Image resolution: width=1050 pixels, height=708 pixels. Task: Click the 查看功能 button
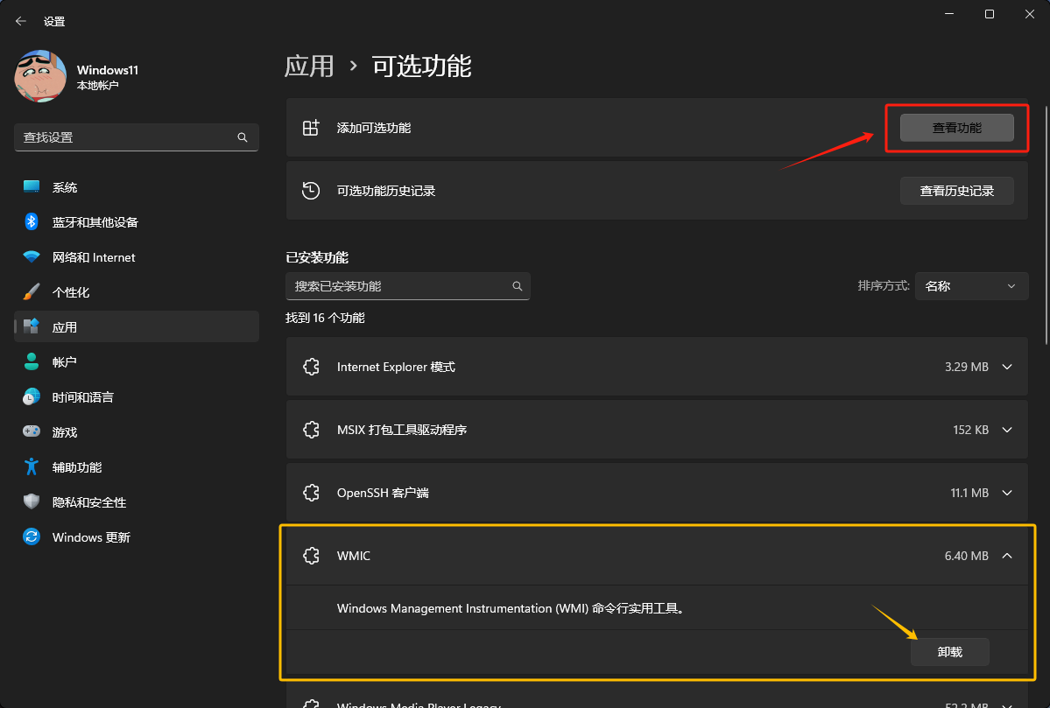pyautogui.click(x=956, y=128)
